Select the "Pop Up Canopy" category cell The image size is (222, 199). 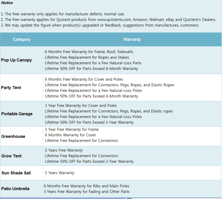coord(21,60)
